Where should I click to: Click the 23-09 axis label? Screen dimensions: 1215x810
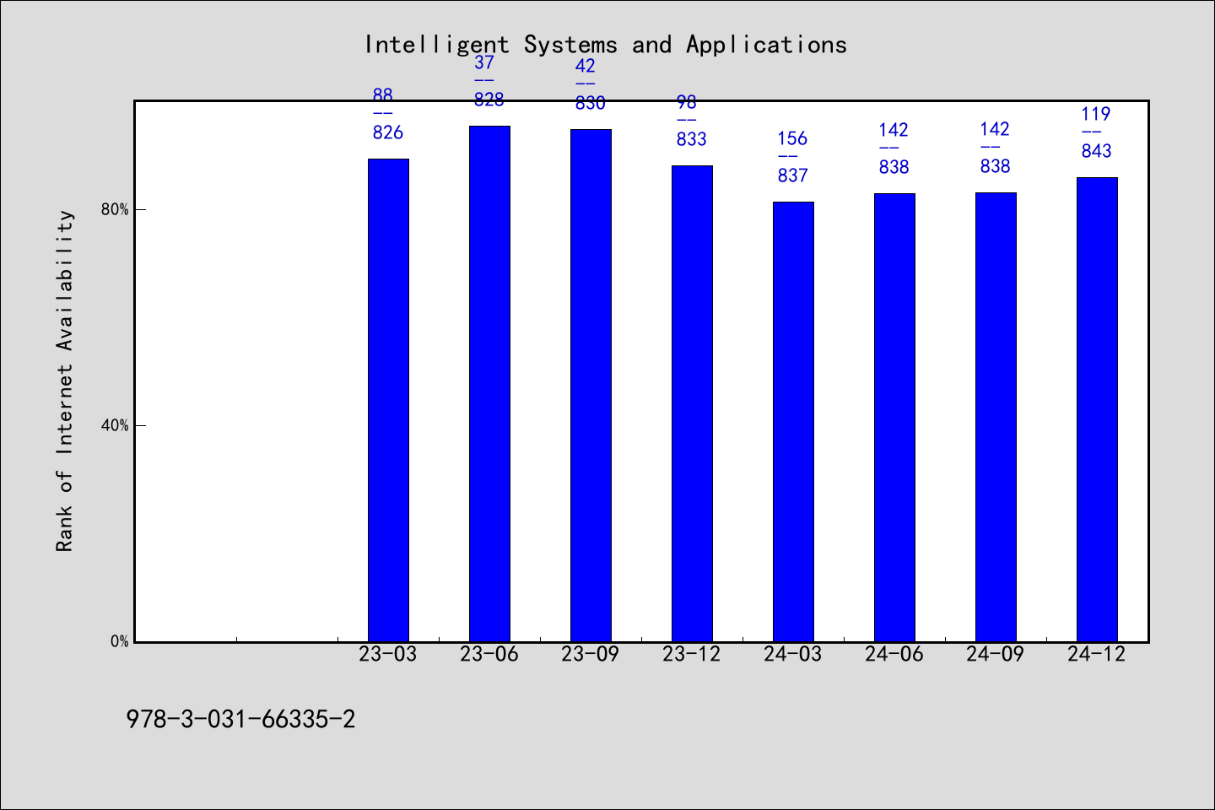click(x=591, y=654)
